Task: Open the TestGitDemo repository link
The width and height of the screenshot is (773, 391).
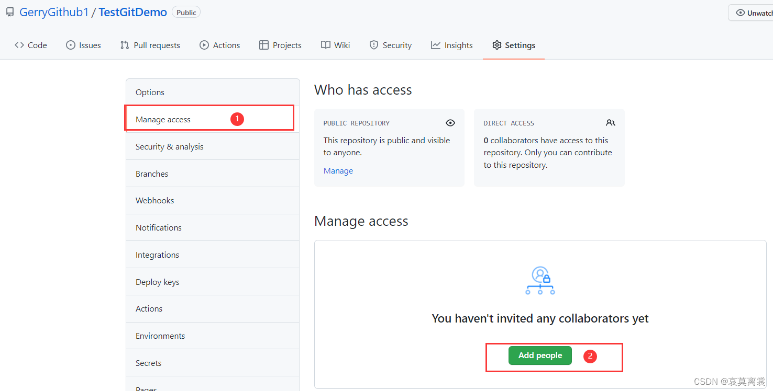Action: 132,12
